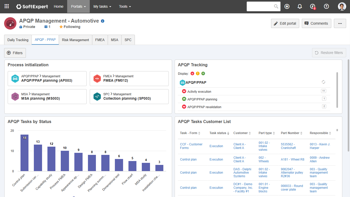
Task: Open the Comments button
Action: (x=316, y=23)
